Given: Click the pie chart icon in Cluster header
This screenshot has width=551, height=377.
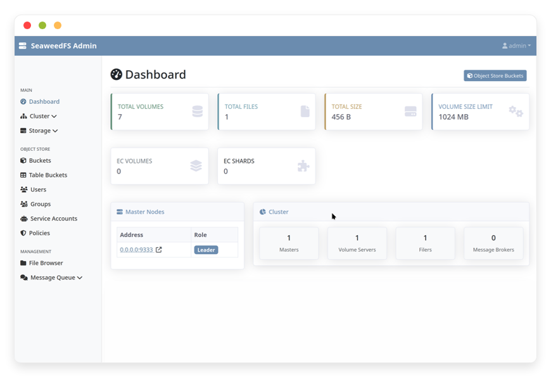Looking at the screenshot, I should (x=262, y=212).
